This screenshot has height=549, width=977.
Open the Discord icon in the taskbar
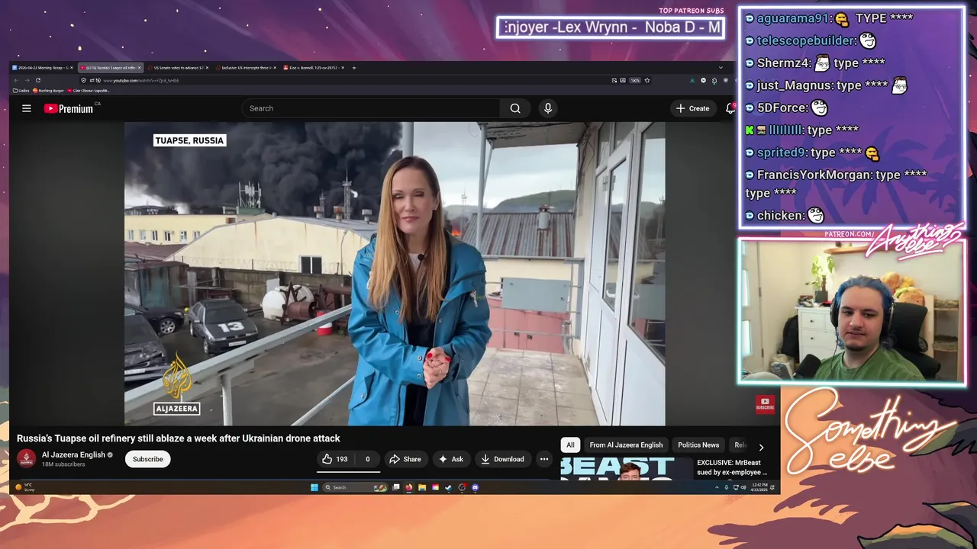(x=476, y=487)
